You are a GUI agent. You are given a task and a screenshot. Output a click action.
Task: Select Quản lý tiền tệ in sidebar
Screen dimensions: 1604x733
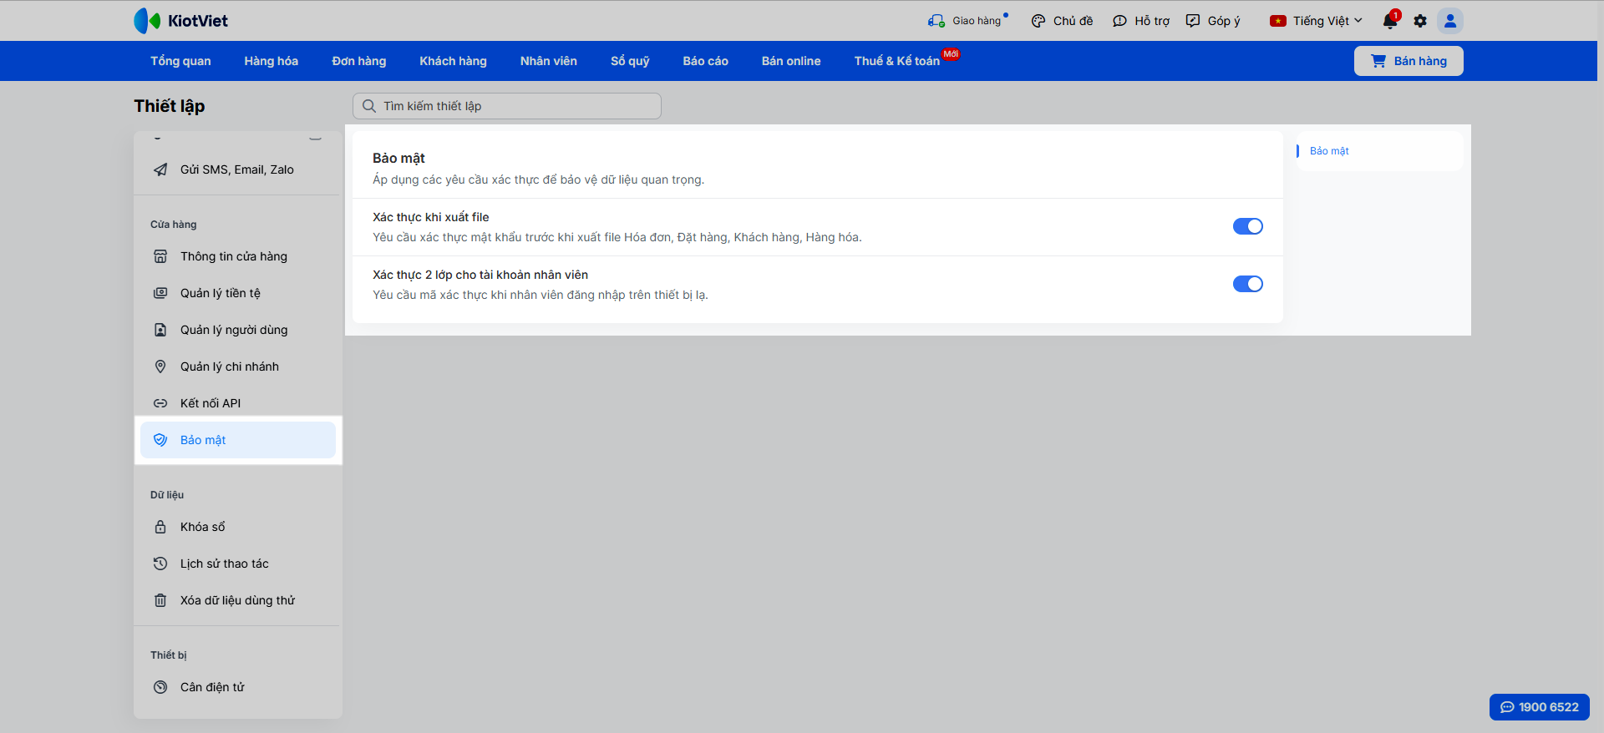click(238, 293)
